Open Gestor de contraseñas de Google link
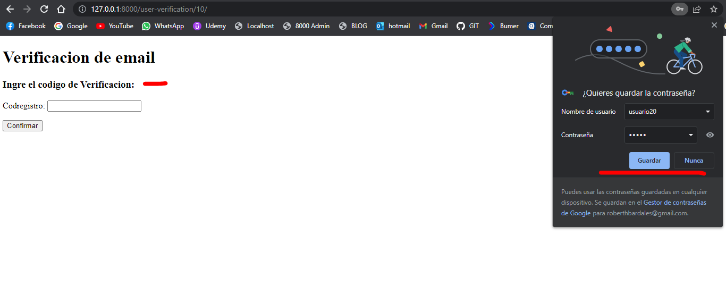 coord(674,203)
